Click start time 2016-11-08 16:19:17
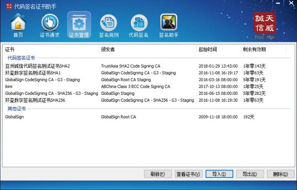Image resolution: width=297 pixels, height=190 pixels. tap(218, 73)
